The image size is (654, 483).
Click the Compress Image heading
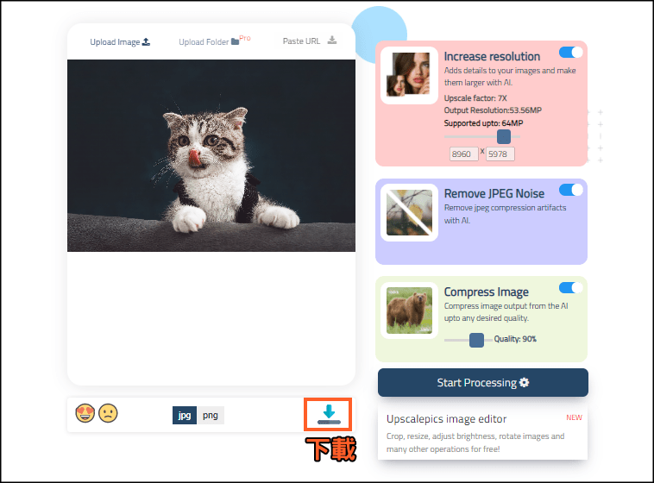pos(486,292)
